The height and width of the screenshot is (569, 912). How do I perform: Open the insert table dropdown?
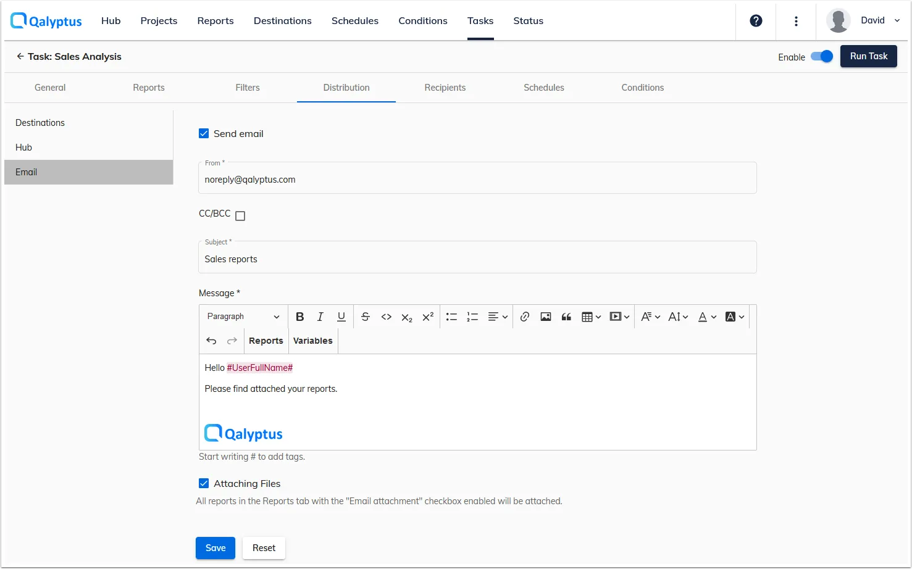pos(590,316)
